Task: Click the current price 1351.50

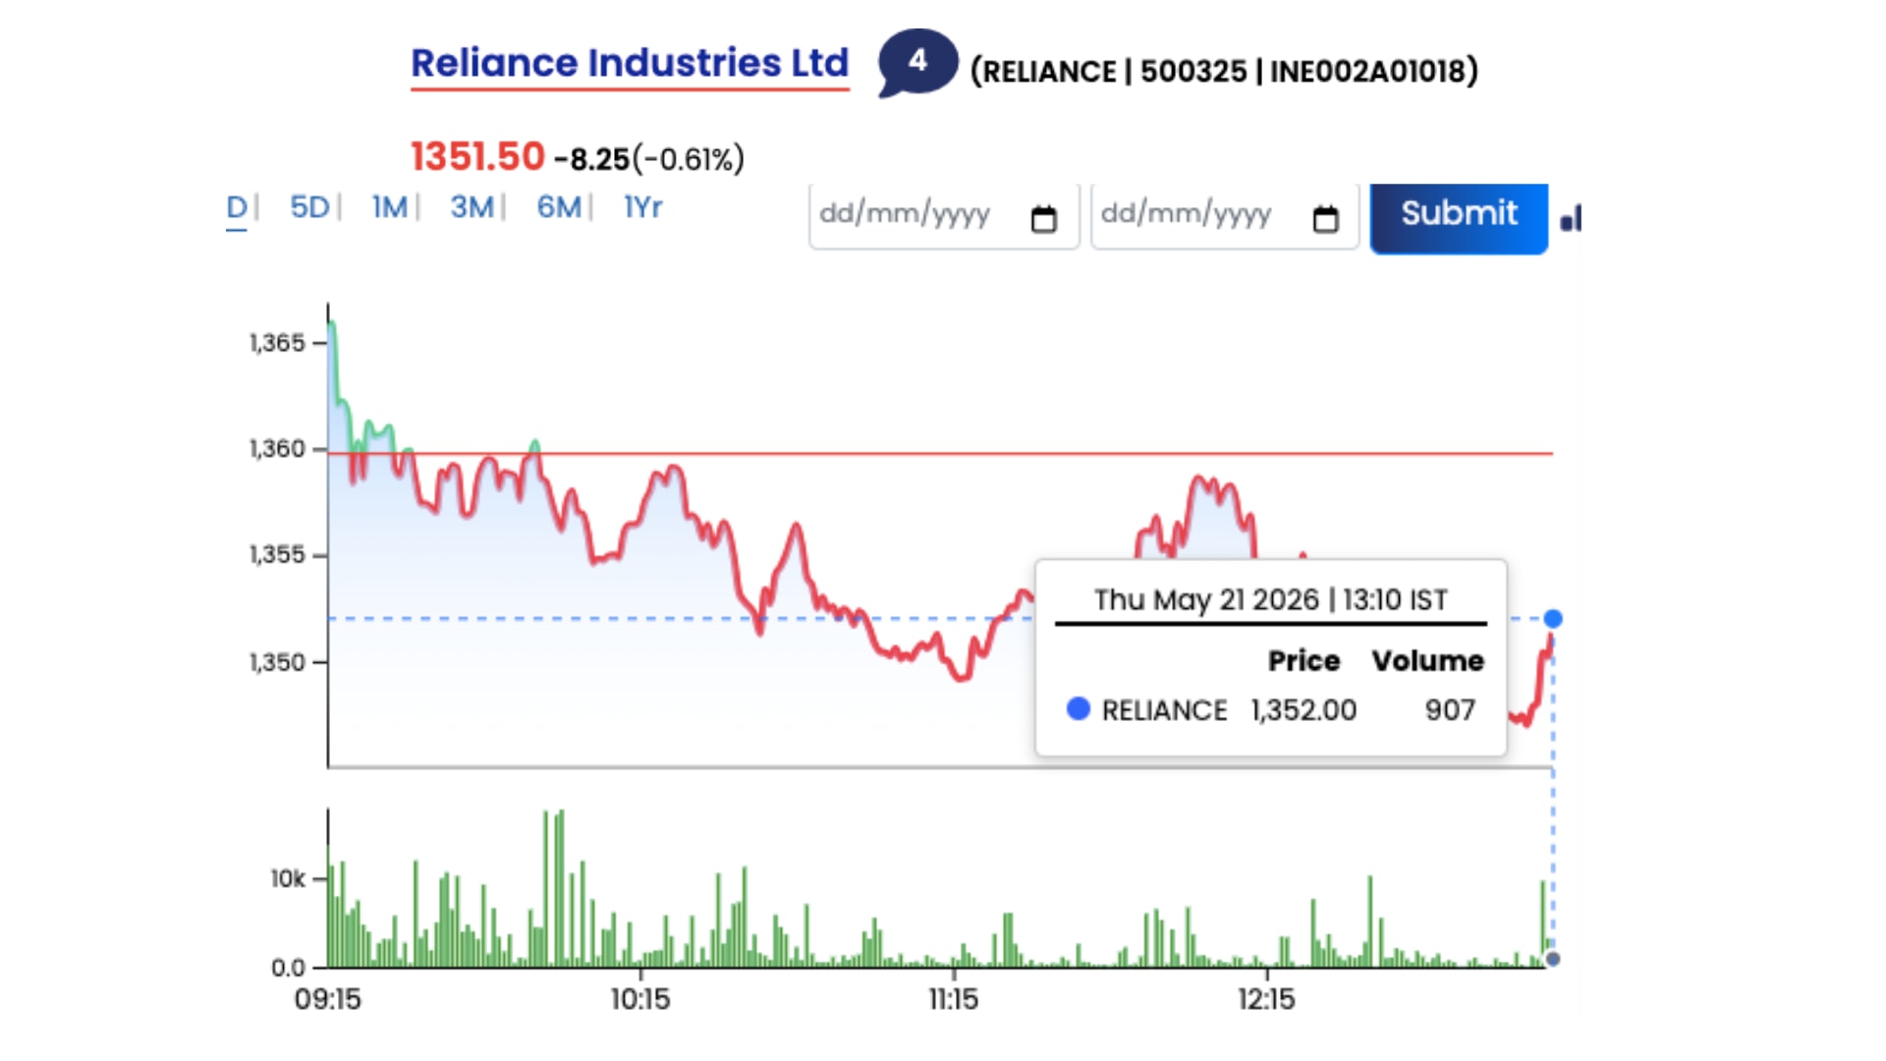Action: click(x=477, y=157)
